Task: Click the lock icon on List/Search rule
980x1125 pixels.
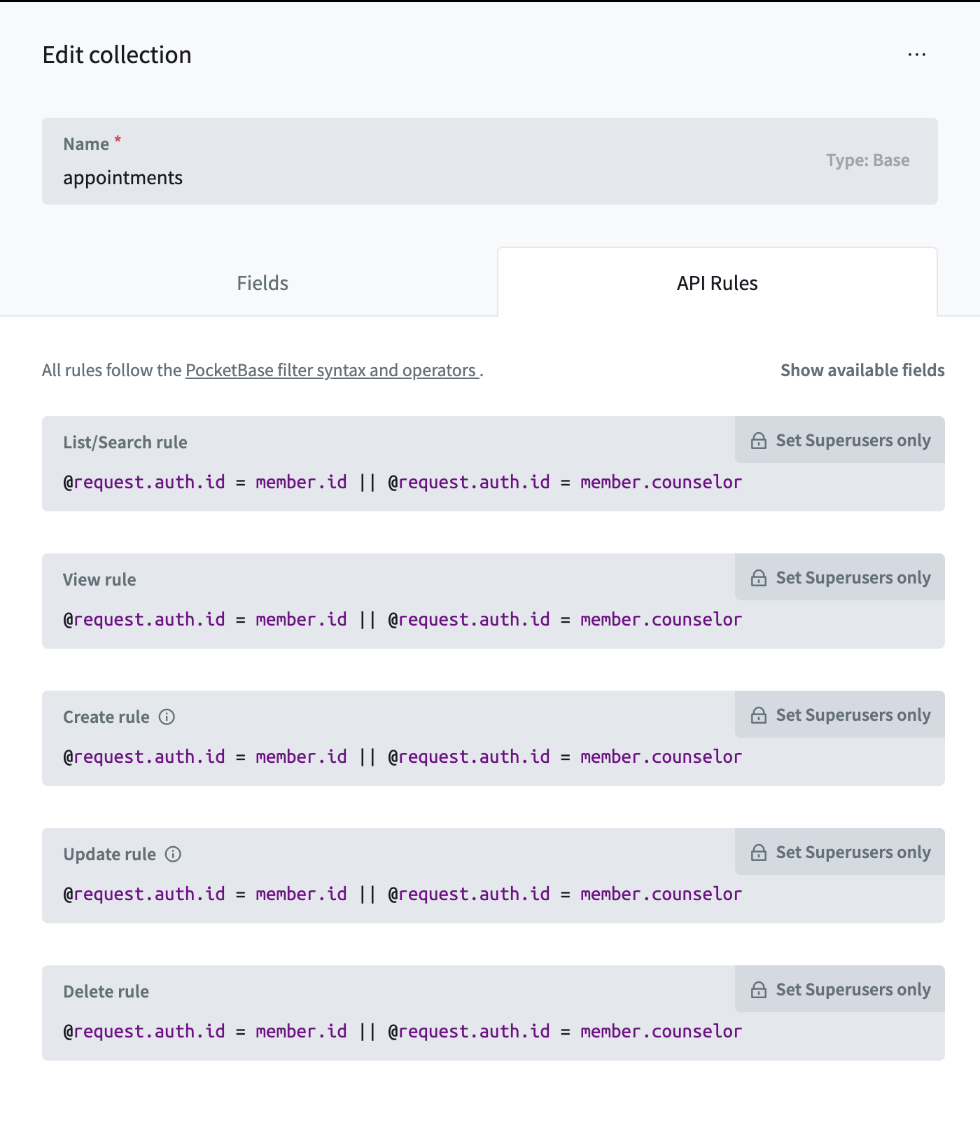Action: [758, 441]
